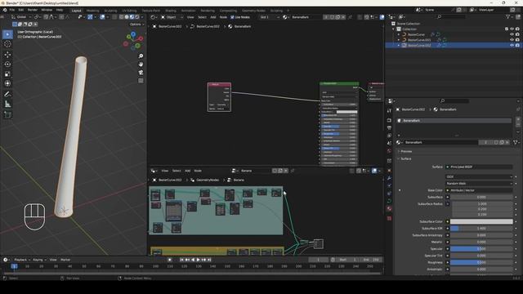
Task: Open the Material properties tab icon
Action: click(389, 209)
